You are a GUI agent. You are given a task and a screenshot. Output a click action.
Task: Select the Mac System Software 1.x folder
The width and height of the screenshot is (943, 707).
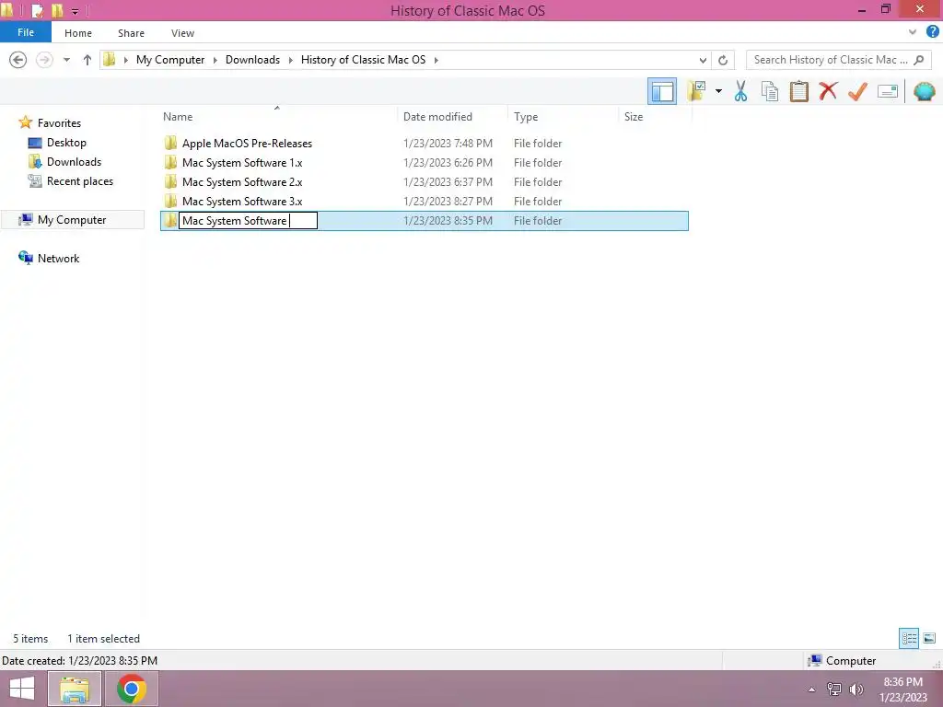pyautogui.click(x=242, y=162)
